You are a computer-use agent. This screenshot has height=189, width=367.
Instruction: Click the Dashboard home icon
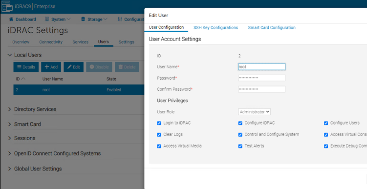[x=11, y=19]
